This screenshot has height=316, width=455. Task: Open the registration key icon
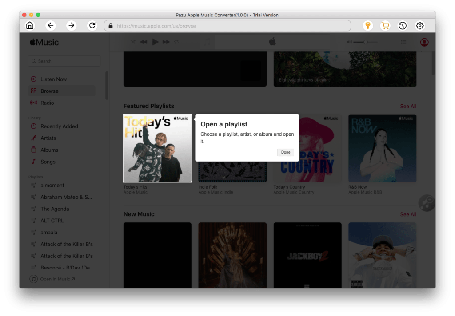(367, 25)
